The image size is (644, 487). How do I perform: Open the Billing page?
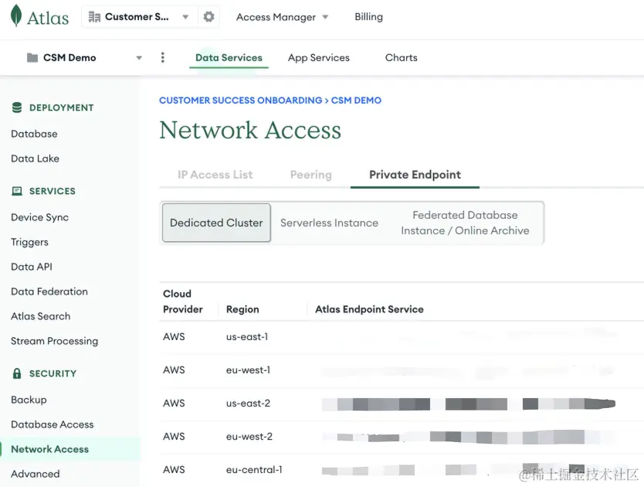coord(368,17)
